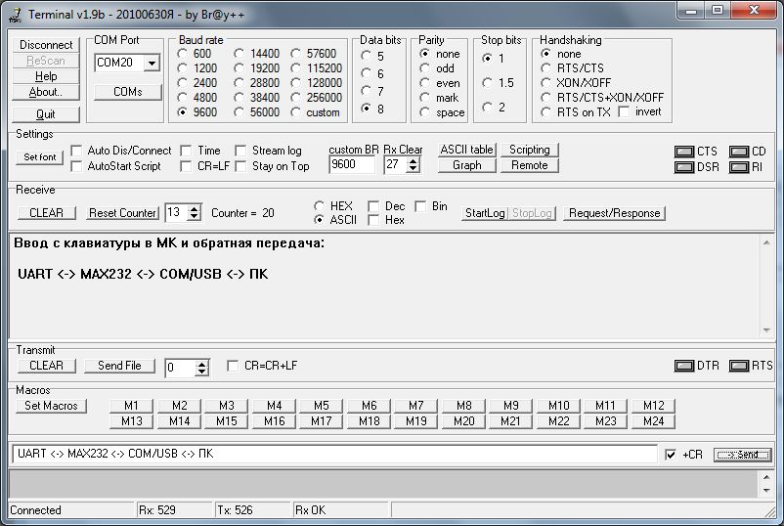Open the About.. dialog
The height and width of the screenshot is (526, 784).
coord(46,92)
